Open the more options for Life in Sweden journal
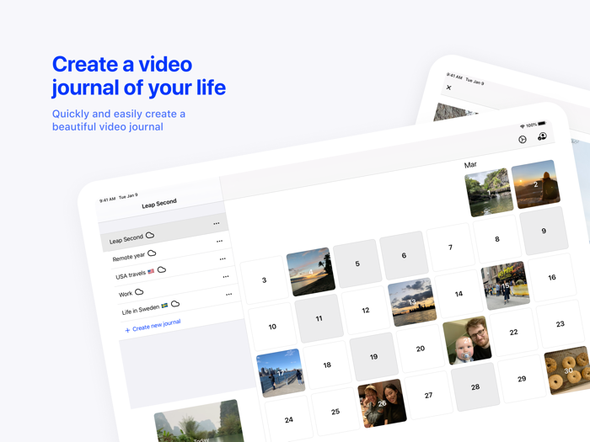 pos(228,295)
